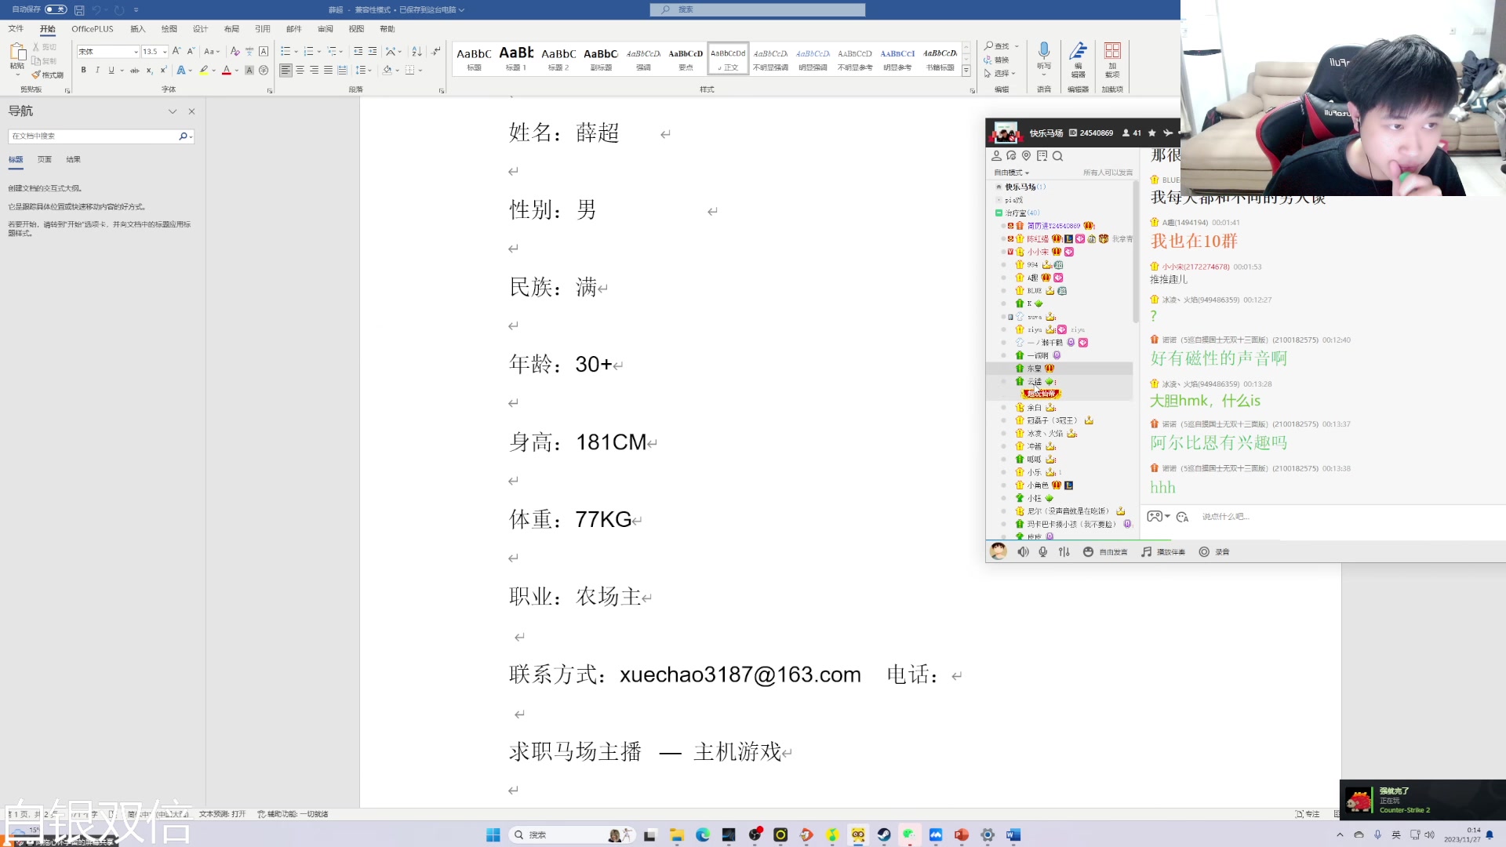
Task: Open the font name combo box
Action: click(108, 52)
